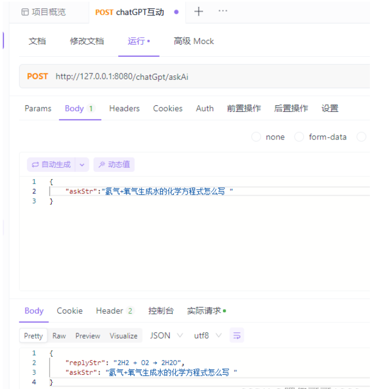Screen dimensions: 371x389
Task: Click the askStr line in request editor
Action: pos(149,191)
